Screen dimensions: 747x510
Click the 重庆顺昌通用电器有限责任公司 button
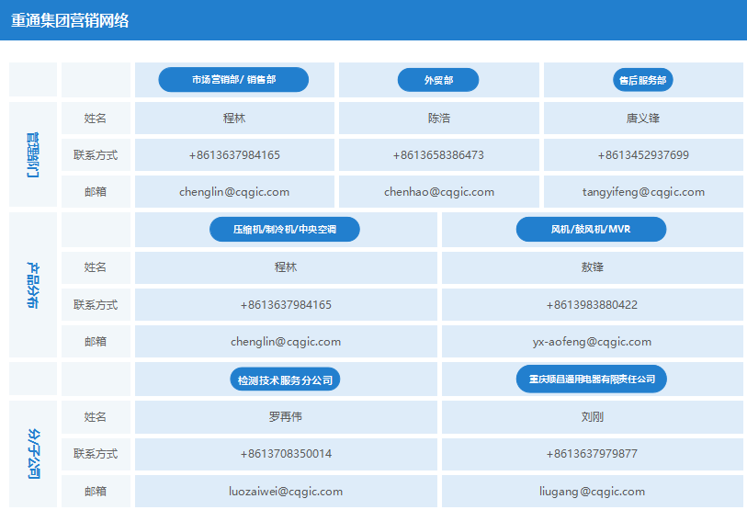click(x=591, y=379)
